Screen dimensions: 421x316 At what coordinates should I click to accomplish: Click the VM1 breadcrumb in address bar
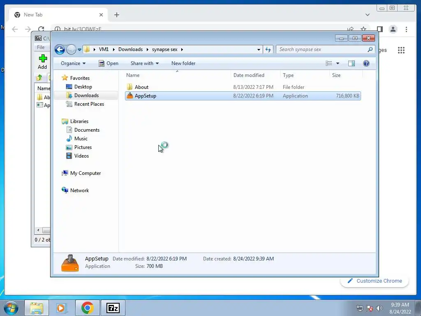tap(104, 49)
